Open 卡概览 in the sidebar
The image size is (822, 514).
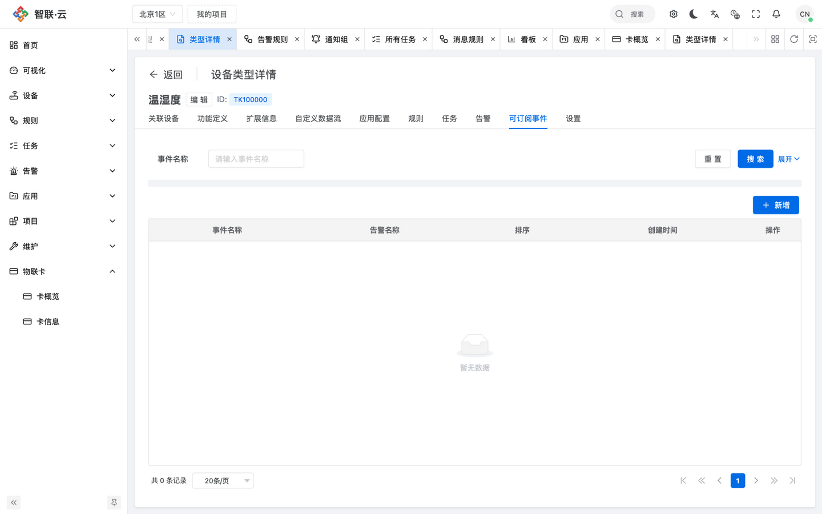63,296
